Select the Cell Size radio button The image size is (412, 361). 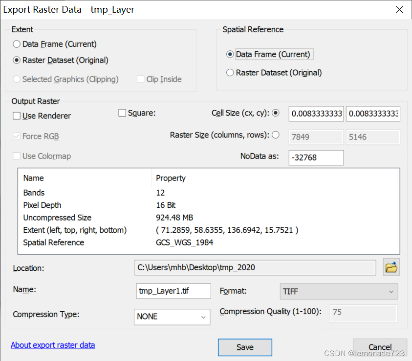tap(276, 113)
